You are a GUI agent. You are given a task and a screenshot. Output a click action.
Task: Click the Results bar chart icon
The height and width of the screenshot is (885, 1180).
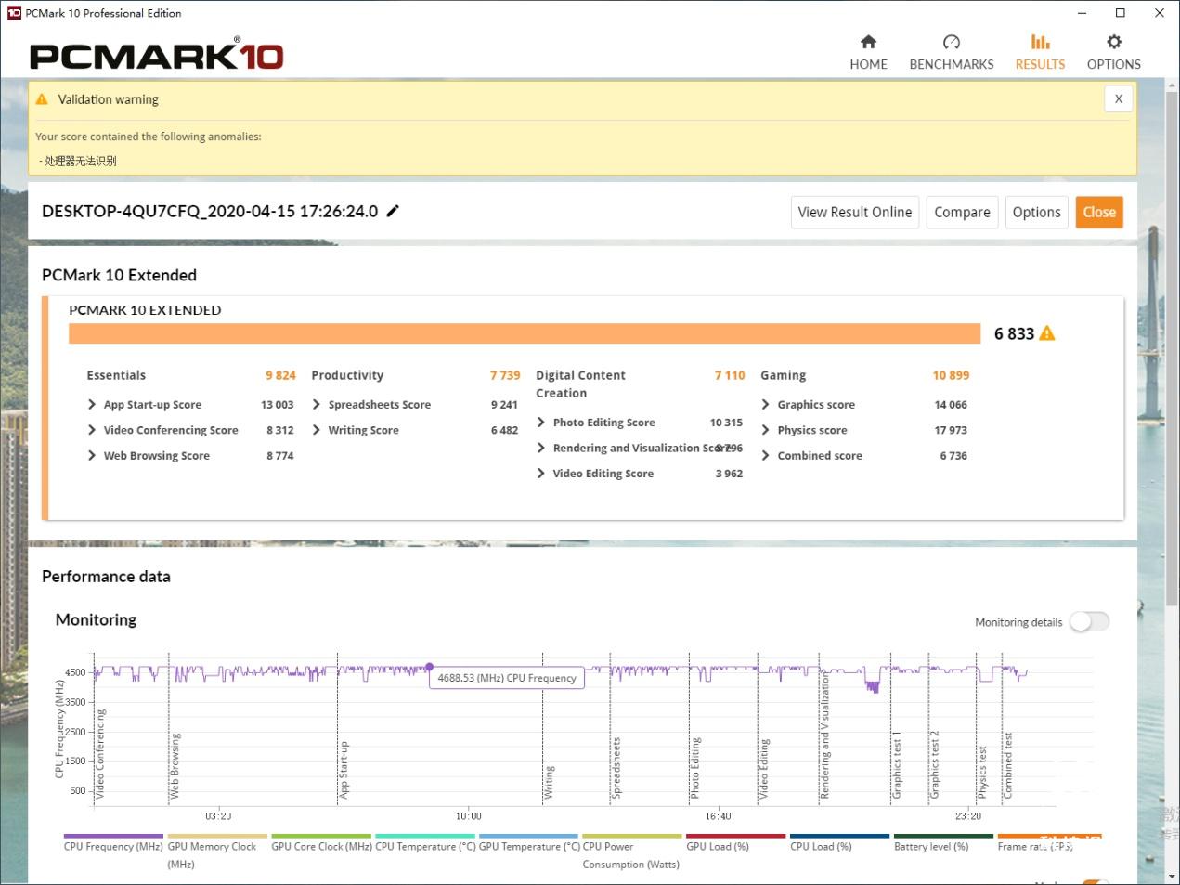[x=1040, y=42]
